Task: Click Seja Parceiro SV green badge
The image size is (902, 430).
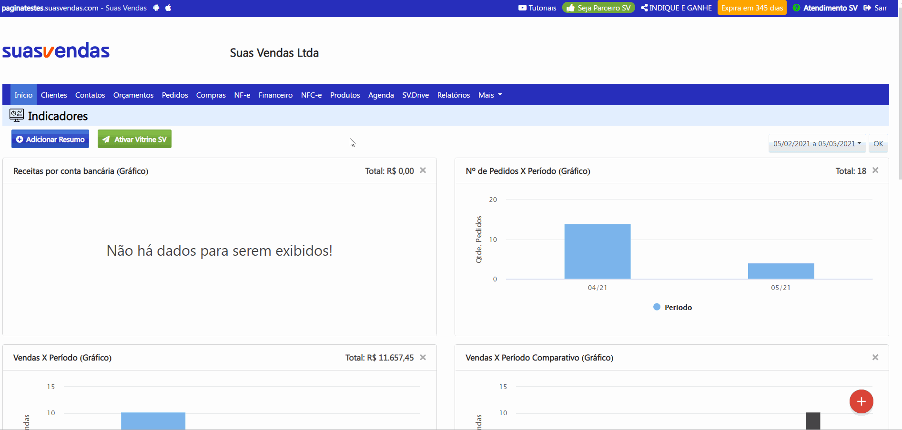Action: pos(598,8)
